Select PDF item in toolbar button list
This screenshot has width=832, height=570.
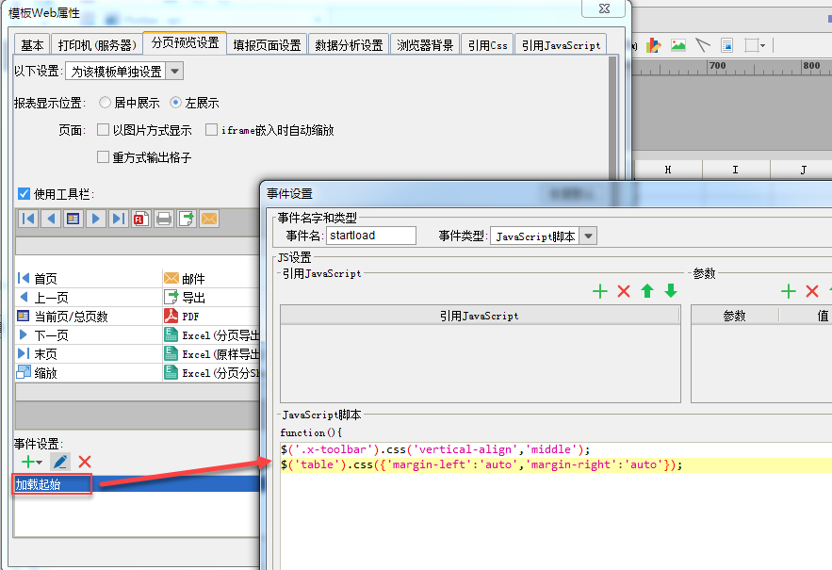211,317
